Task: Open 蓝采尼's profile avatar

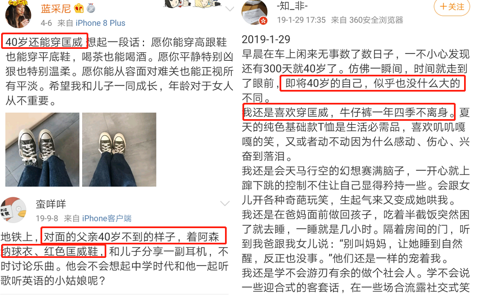Action: coord(18,13)
